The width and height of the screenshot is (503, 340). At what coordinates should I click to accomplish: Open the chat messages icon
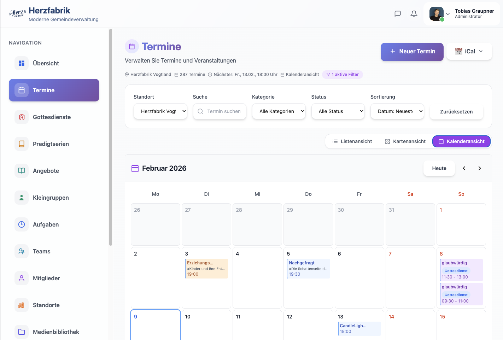tap(397, 14)
